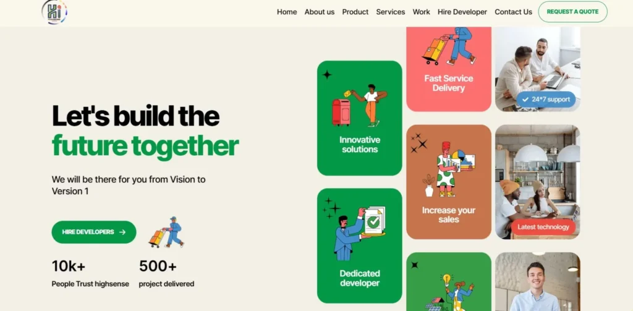Click the Hi company logo
The width and height of the screenshot is (633, 311).
54,12
